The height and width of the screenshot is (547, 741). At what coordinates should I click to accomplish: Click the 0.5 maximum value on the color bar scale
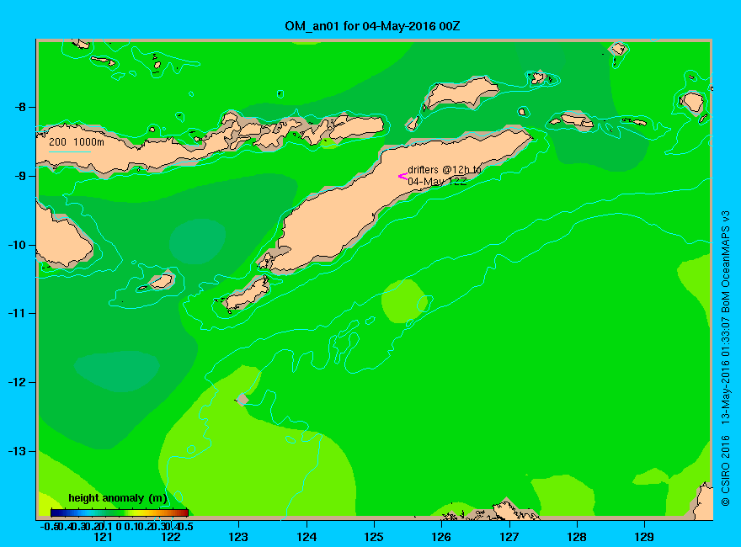pos(186,526)
